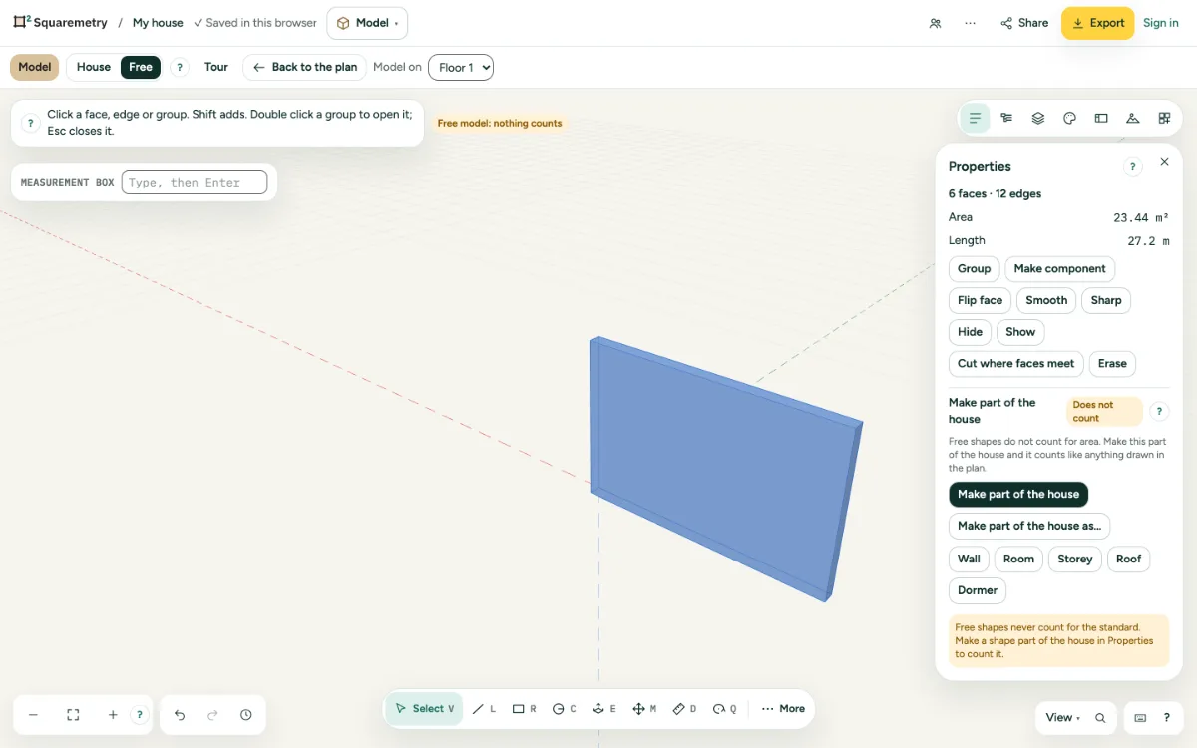Select the Dimension ruler tool (D)
Viewport: 1197px width, 748px height.
point(684,709)
